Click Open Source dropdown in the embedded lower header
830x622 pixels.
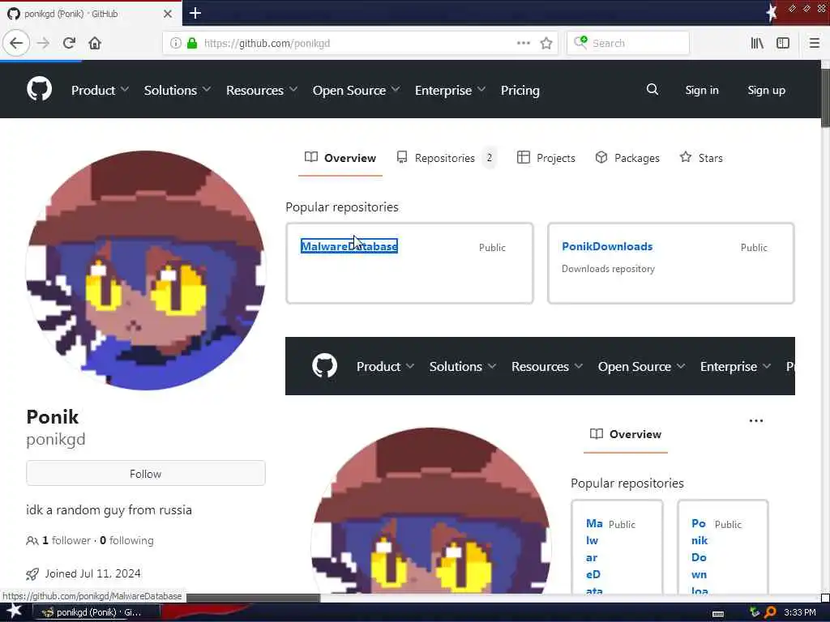click(x=642, y=366)
